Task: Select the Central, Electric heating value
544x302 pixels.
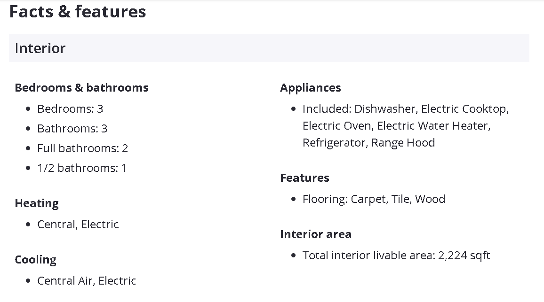Action: [x=78, y=225]
